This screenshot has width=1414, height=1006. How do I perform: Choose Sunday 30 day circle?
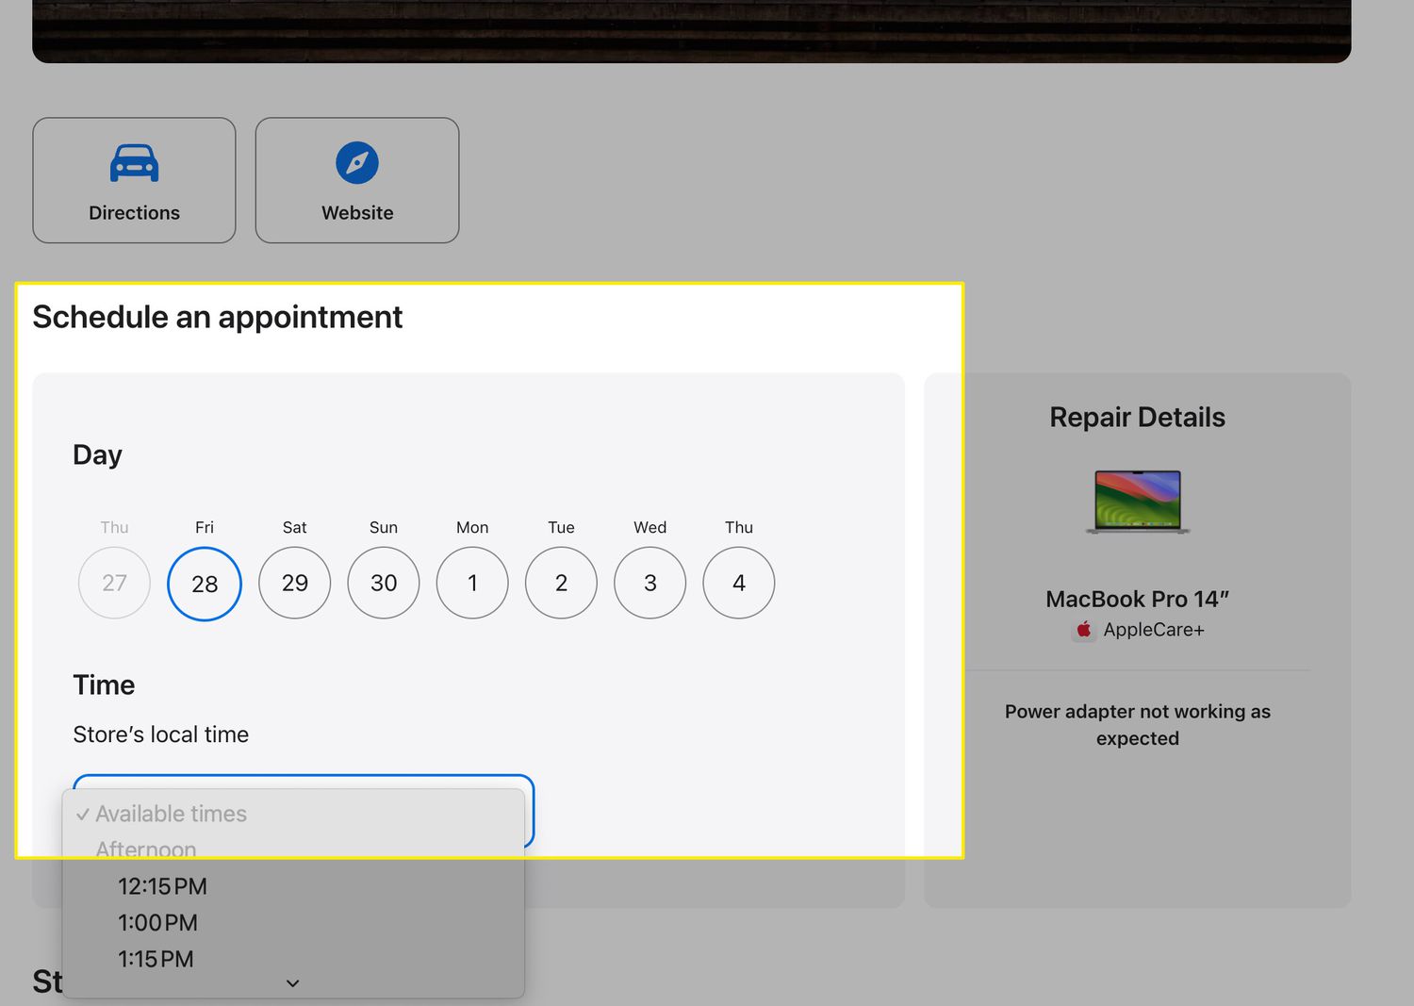pos(384,584)
